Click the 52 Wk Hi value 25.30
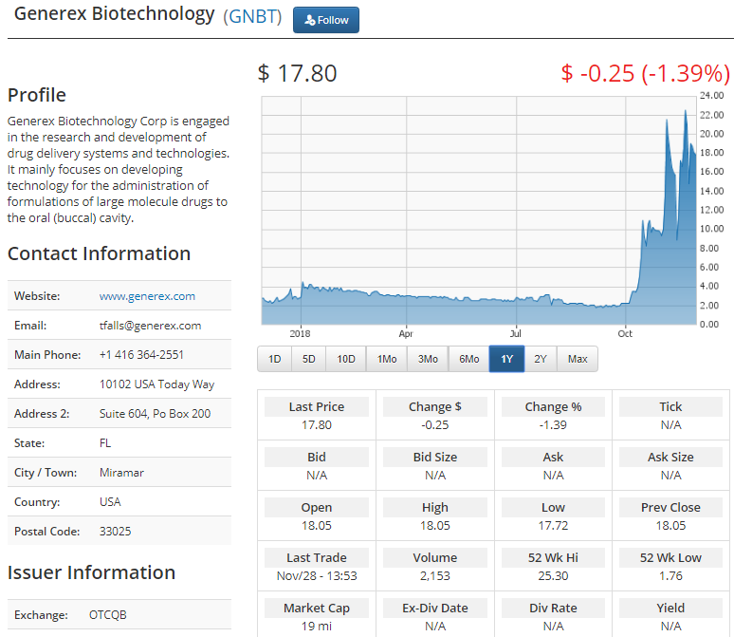The width and height of the screenshot is (734, 637). pyautogui.click(x=553, y=575)
